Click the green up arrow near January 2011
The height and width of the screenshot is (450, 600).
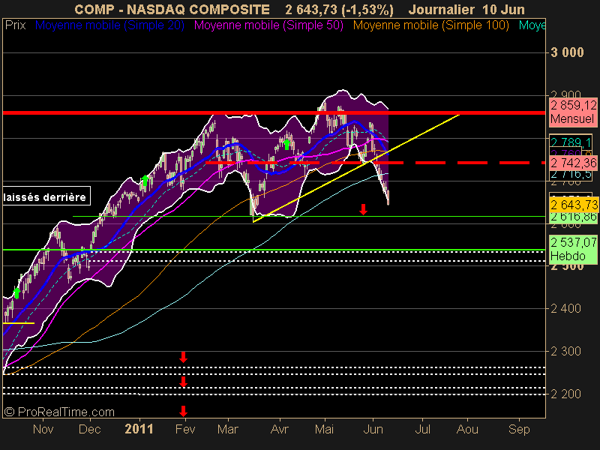pyautogui.click(x=145, y=180)
